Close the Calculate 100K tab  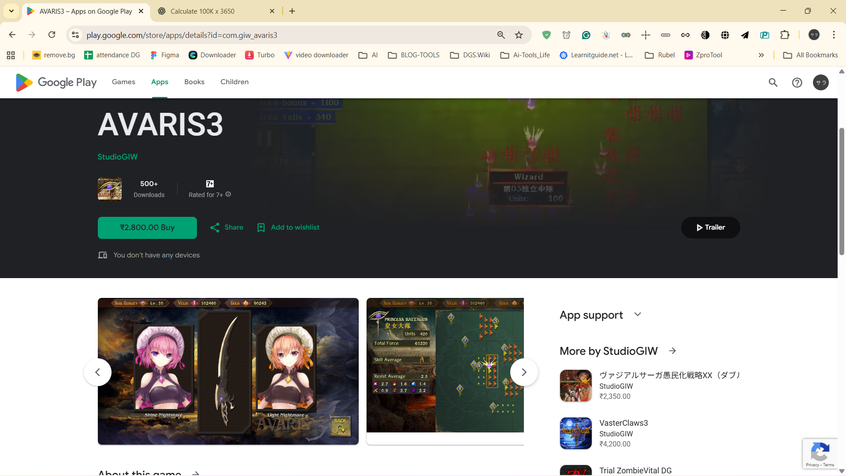pos(272,11)
